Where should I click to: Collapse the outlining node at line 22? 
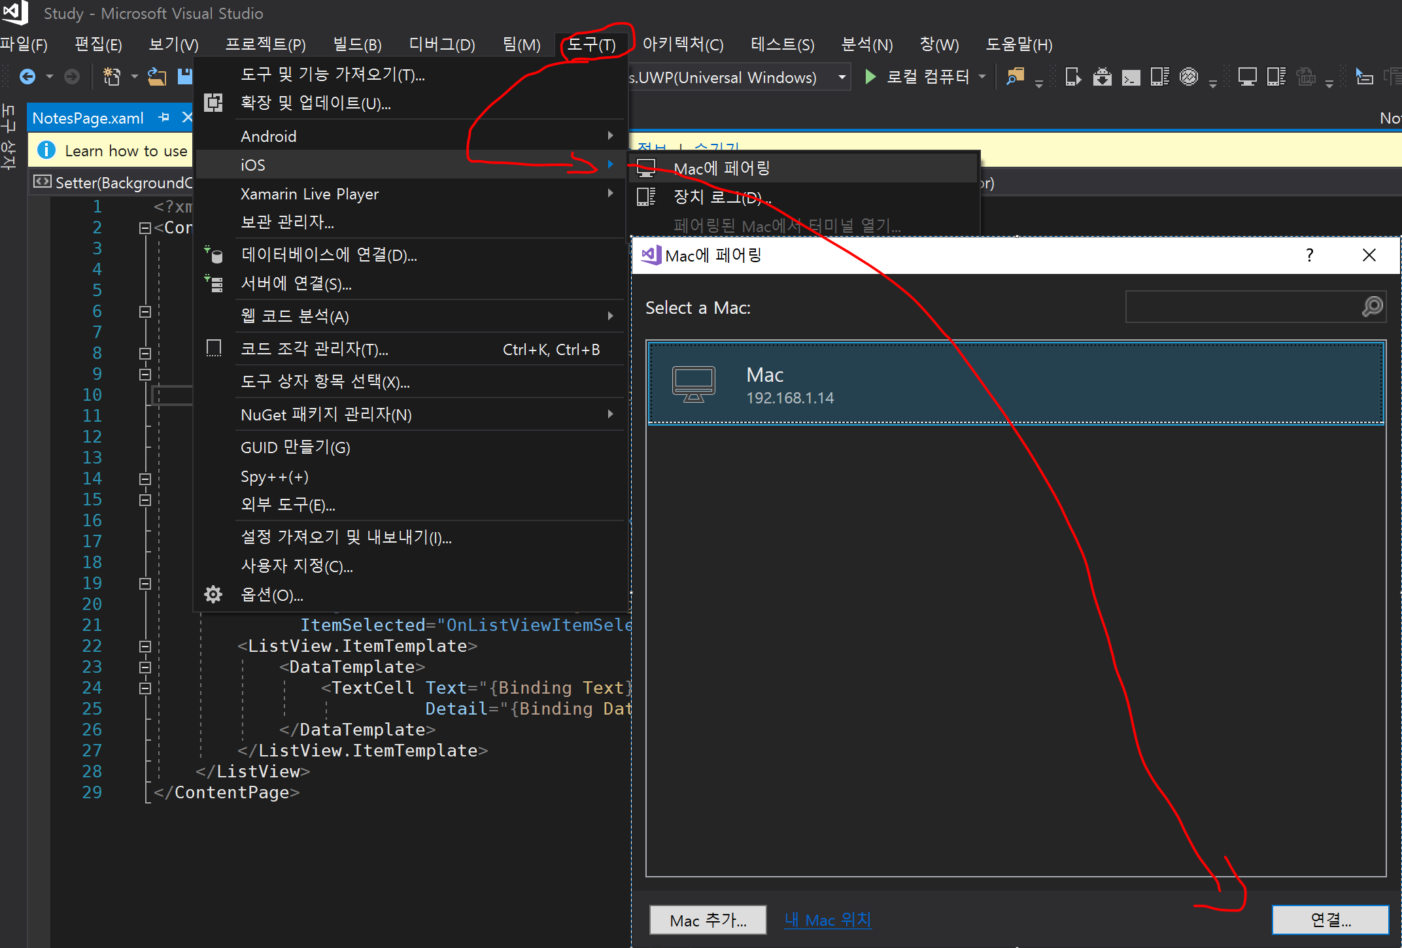[145, 647]
